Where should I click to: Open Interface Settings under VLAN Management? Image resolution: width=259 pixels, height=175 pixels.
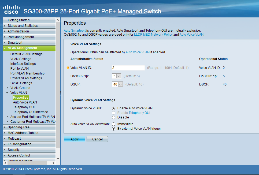23,64
